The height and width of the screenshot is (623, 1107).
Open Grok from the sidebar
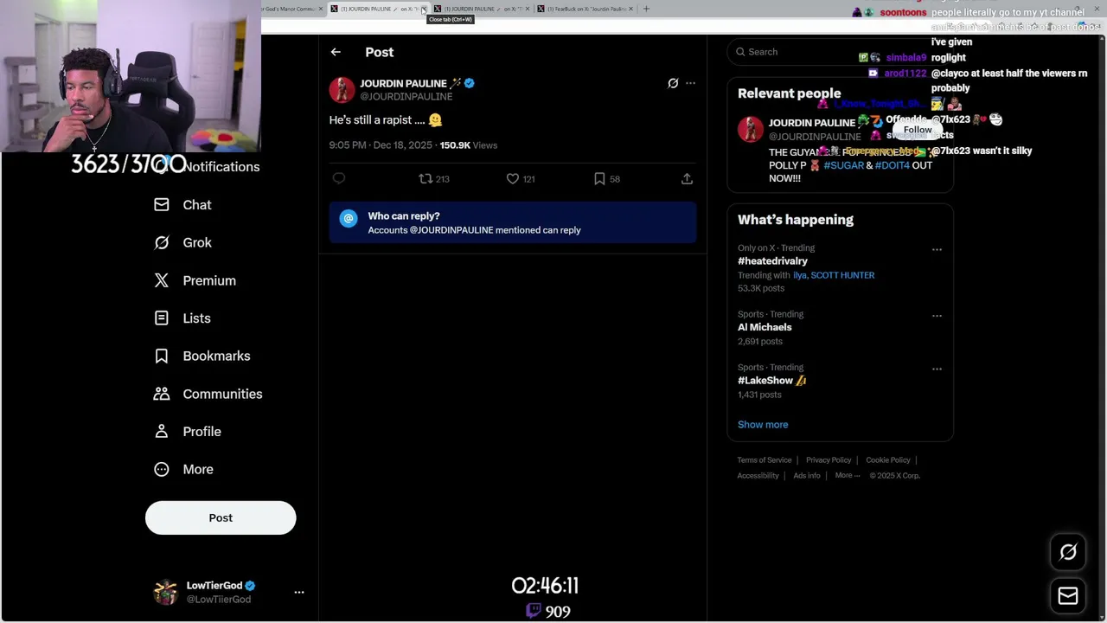182,243
